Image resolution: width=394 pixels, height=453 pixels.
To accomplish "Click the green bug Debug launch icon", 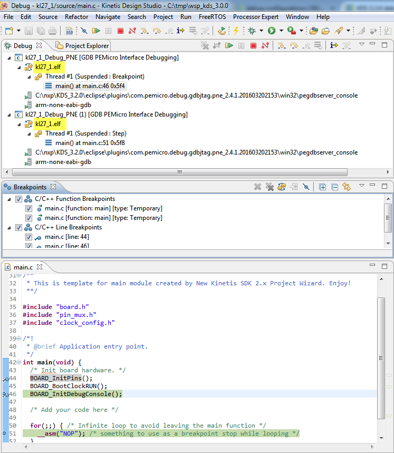I will [x=253, y=31].
